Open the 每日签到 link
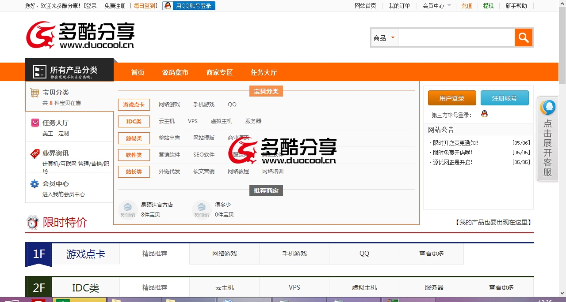 [145, 6]
